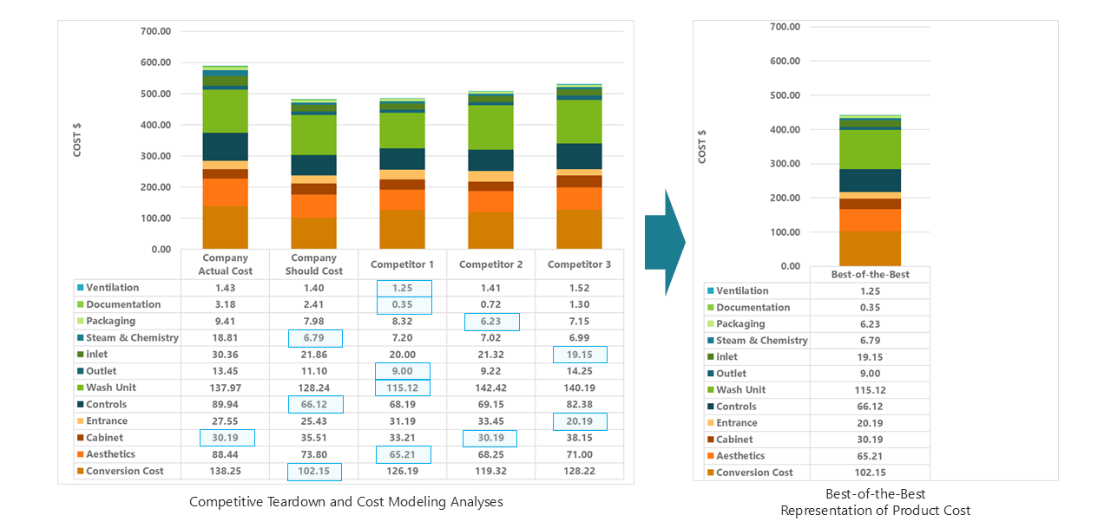
Task: Select the 128.22 Conversion Cost cell under Competitor 3
Action: (580, 471)
